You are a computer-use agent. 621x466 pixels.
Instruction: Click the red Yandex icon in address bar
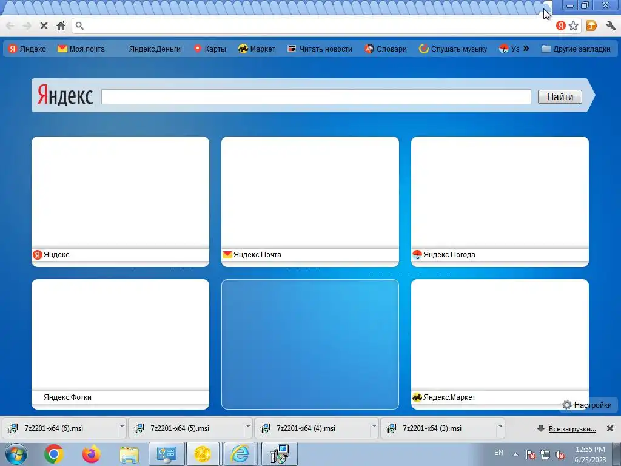(560, 25)
